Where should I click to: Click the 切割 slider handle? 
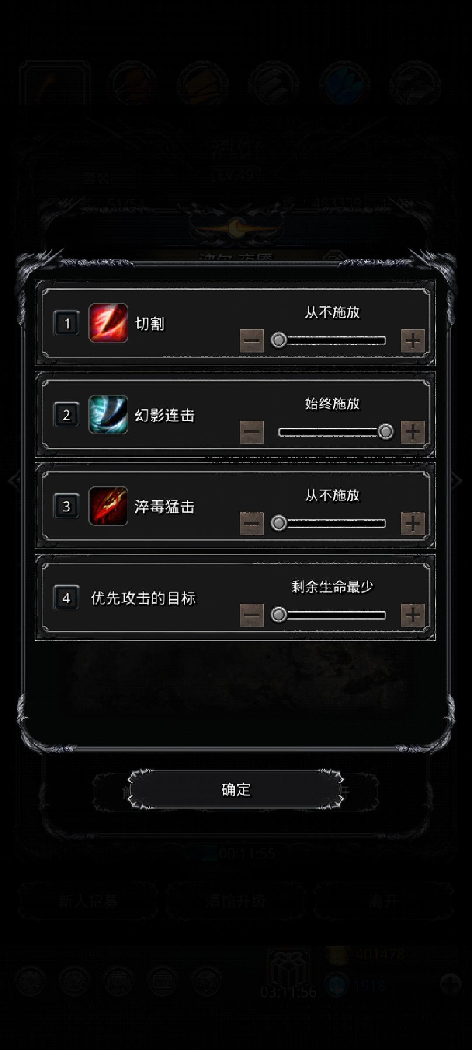279,340
